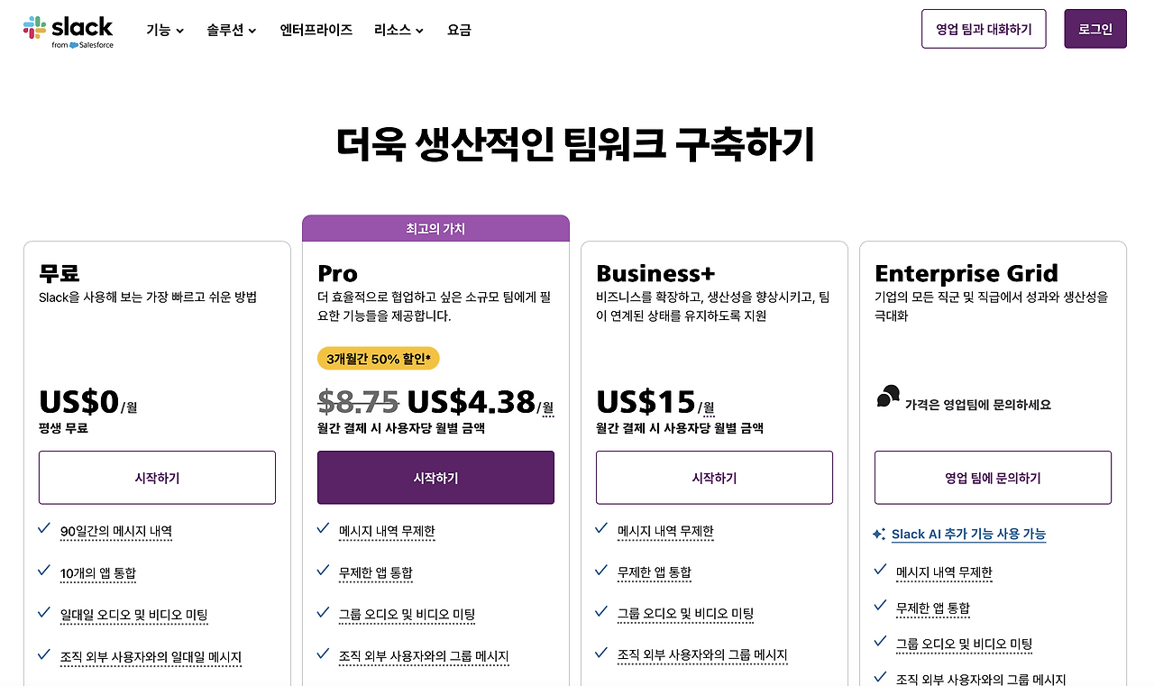Click 시작하기 on the Pro plan
Viewport: 1154px width, 686px height.
pyautogui.click(x=435, y=477)
